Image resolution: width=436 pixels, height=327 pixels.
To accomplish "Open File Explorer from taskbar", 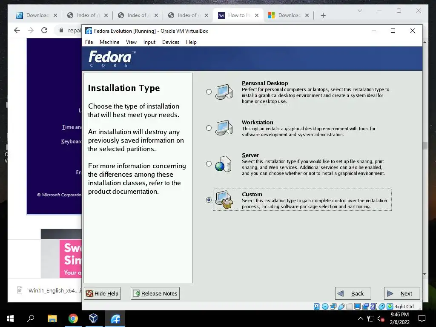I will pos(52,318).
